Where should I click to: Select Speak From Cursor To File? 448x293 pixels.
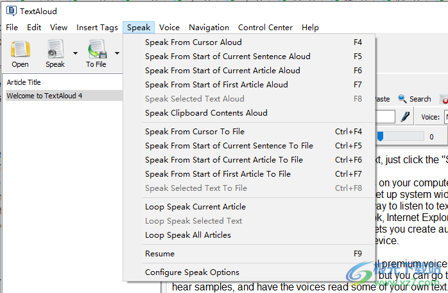[x=194, y=132]
